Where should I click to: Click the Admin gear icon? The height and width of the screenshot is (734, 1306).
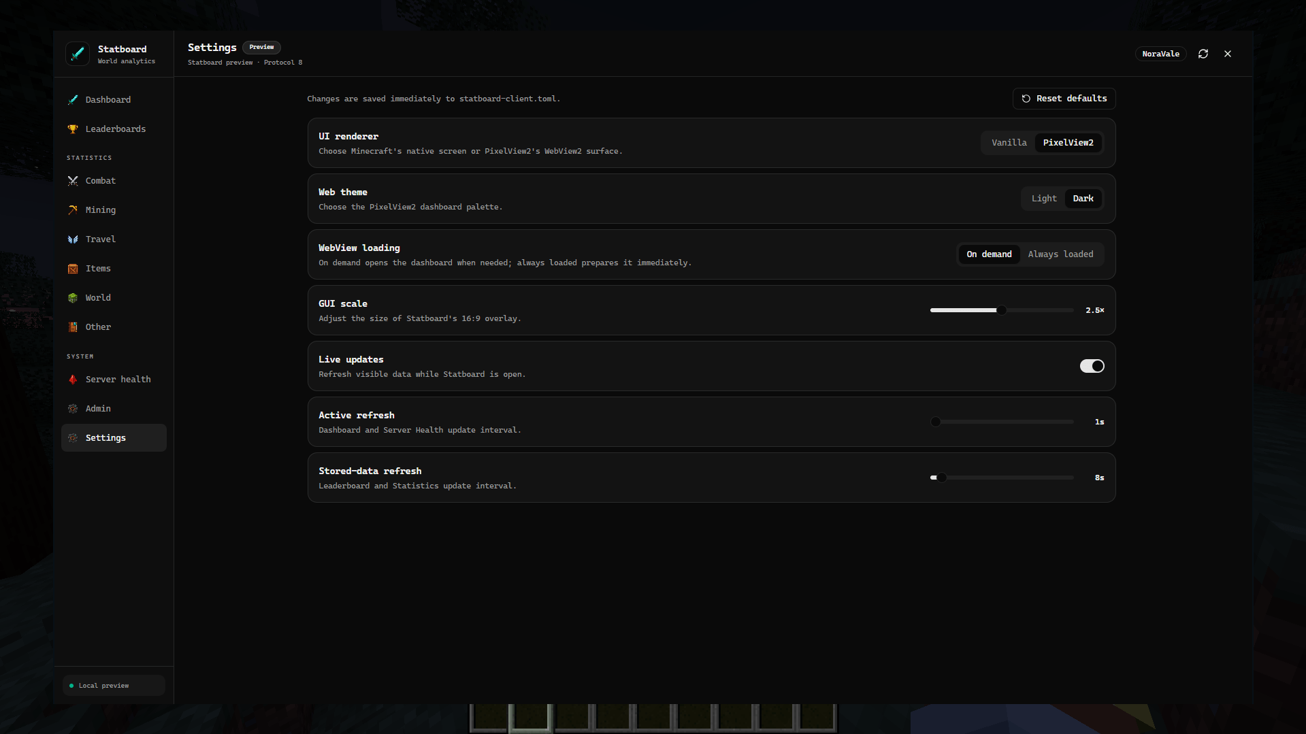[x=73, y=409]
